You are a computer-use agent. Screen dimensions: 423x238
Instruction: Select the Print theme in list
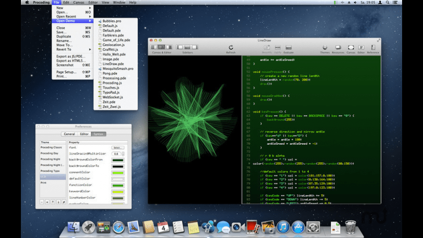click(53, 183)
